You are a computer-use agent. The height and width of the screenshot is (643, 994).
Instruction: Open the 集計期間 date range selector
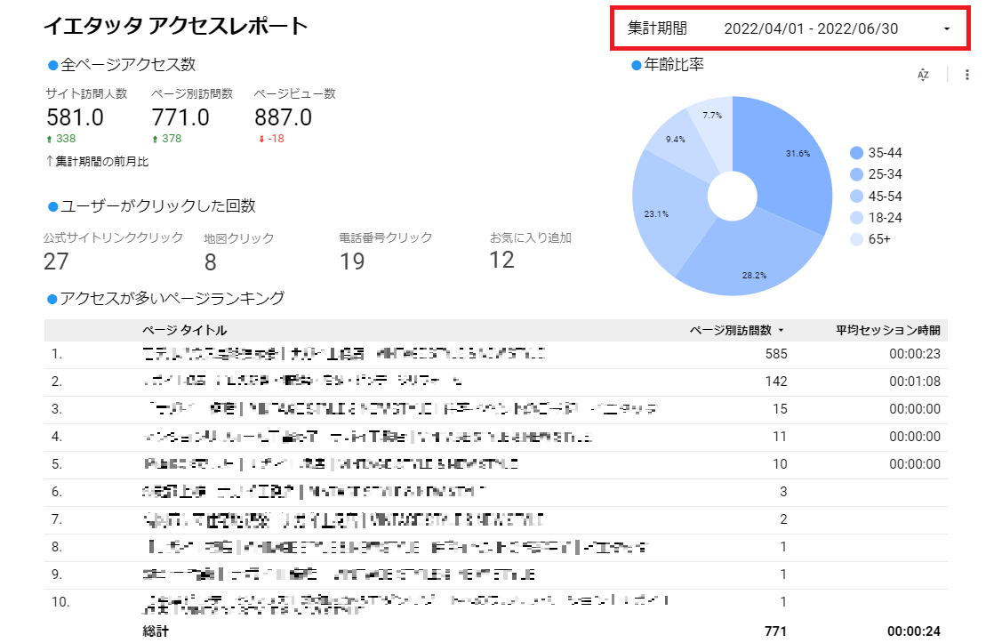coord(658,28)
